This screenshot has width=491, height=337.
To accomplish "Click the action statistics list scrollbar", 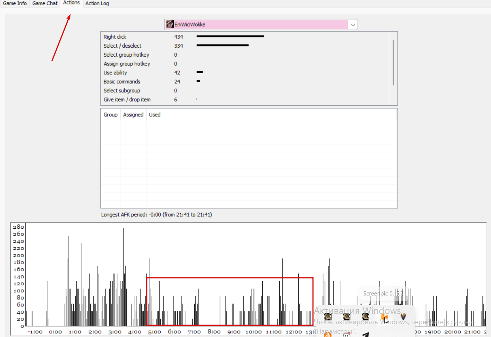I will pos(393,63).
